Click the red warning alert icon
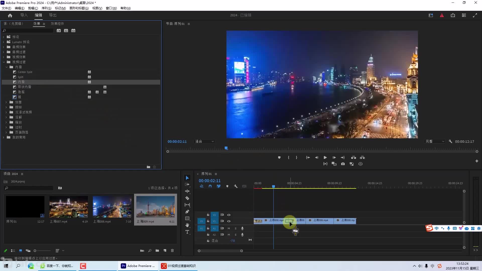The height and width of the screenshot is (271, 482). [x=442, y=15]
